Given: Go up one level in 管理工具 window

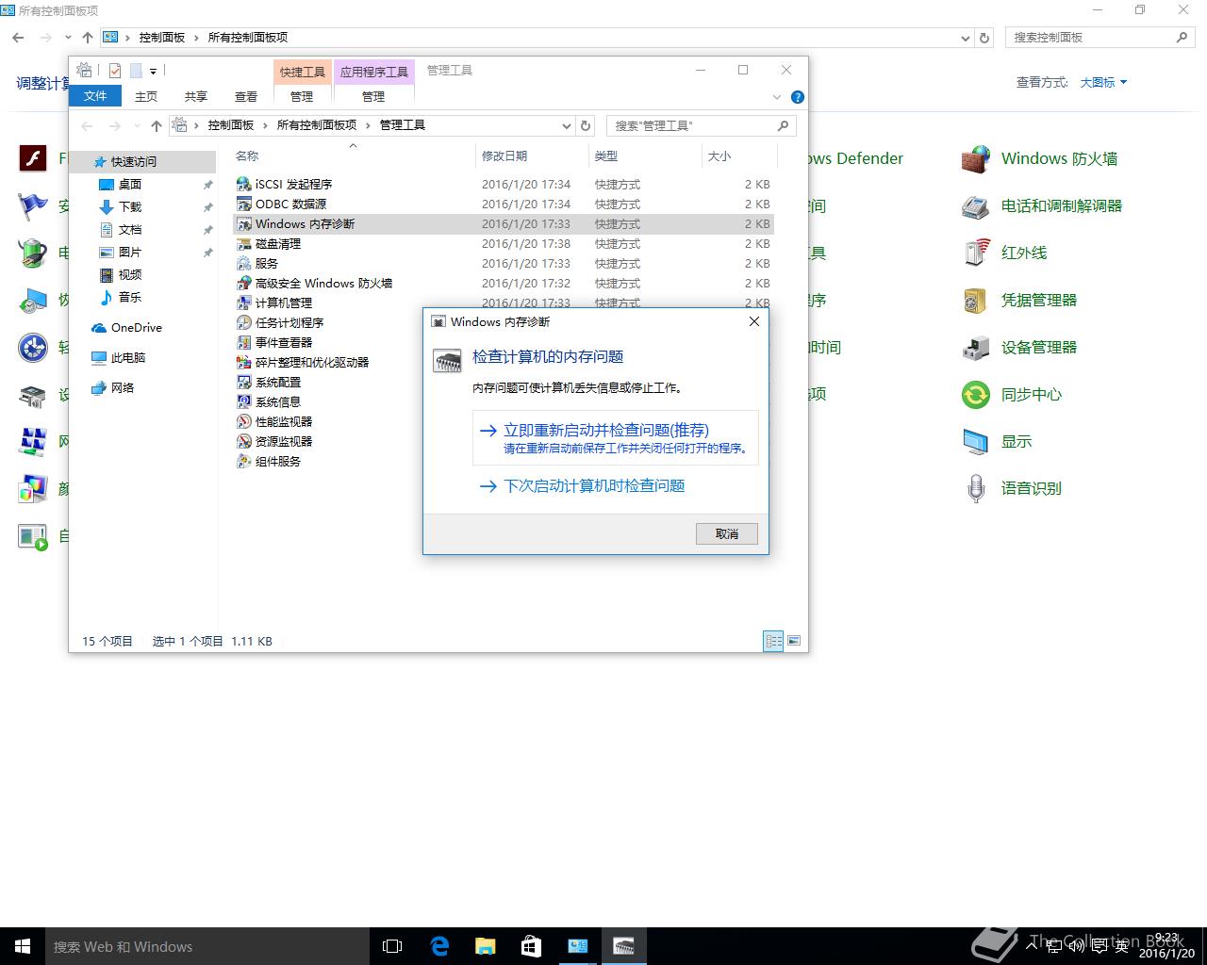Looking at the screenshot, I should tap(157, 125).
